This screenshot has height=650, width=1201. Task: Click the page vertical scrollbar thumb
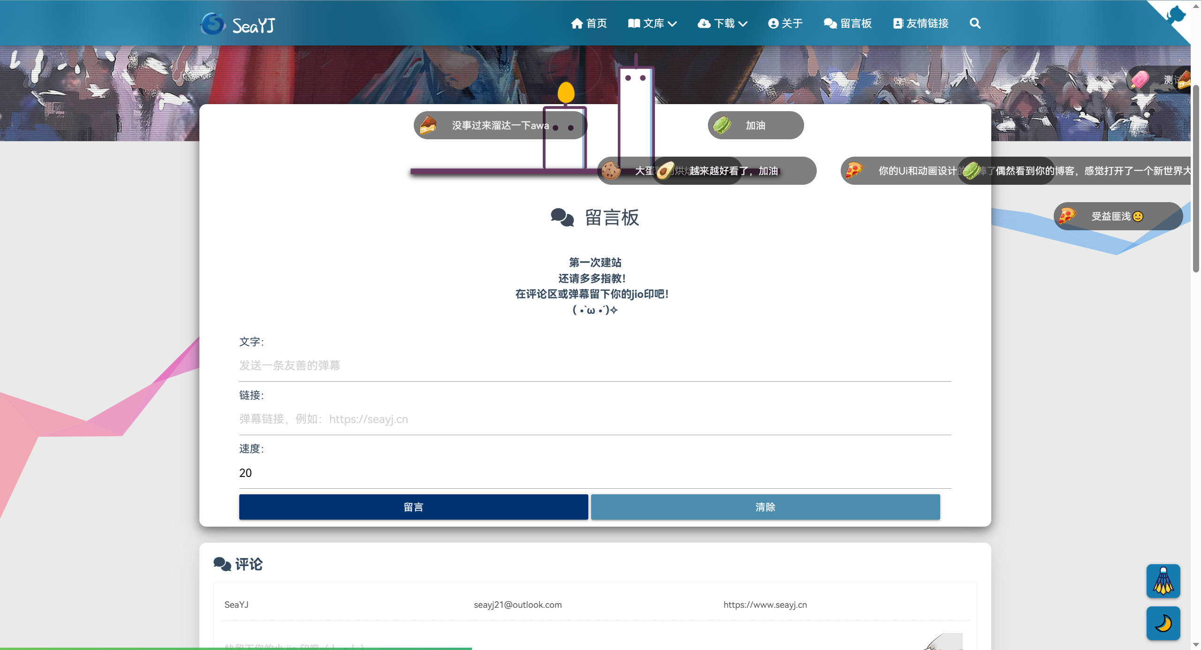pyautogui.click(x=1196, y=178)
